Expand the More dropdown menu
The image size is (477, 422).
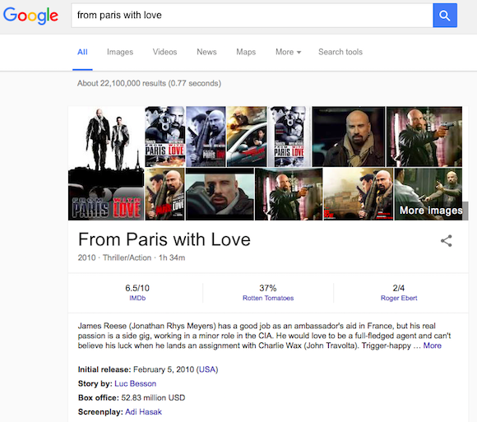tap(288, 52)
